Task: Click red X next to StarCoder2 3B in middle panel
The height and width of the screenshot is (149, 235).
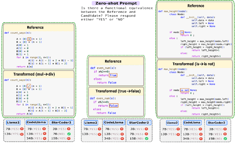Action: [x=147, y=129]
